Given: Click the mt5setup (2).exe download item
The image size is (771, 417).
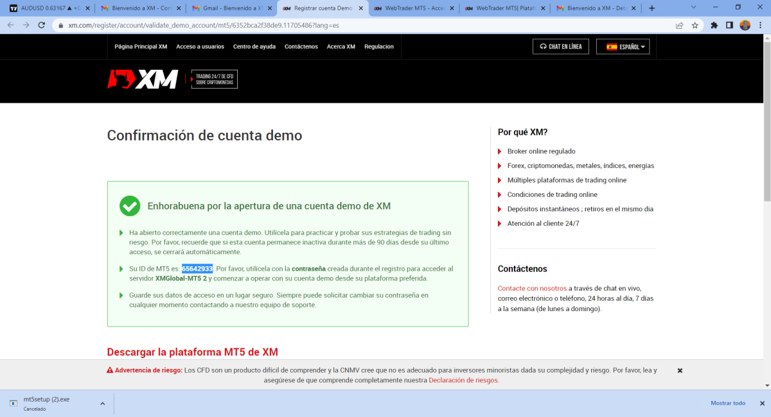Looking at the screenshot, I should pyautogui.click(x=48, y=404).
